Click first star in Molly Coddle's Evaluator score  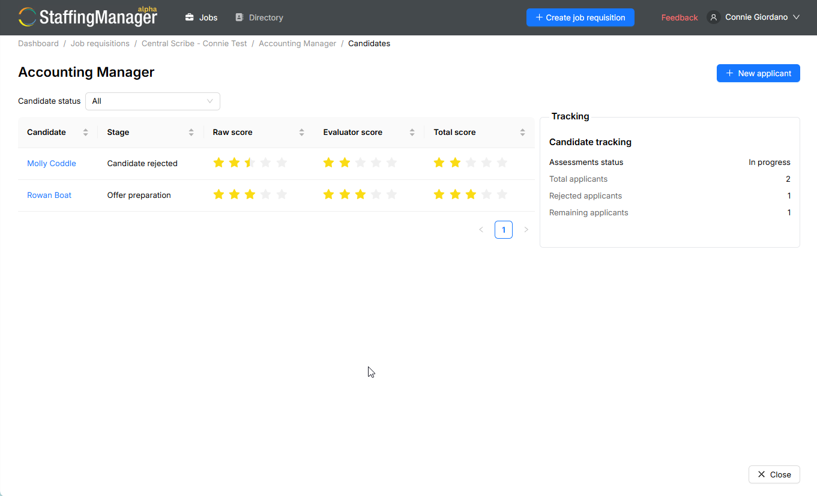[x=328, y=163]
